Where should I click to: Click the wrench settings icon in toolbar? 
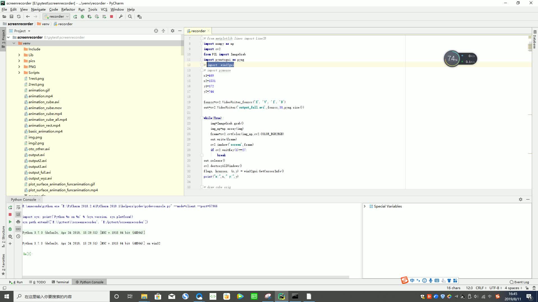[121, 17]
